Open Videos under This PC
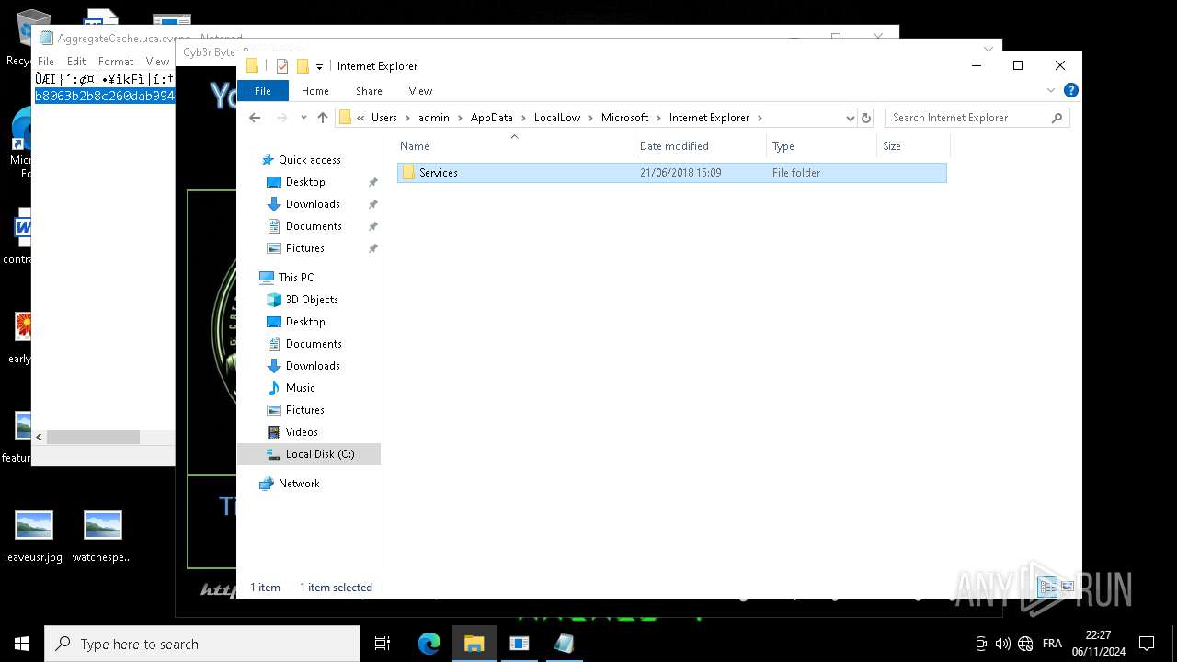The image size is (1177, 662). [x=302, y=432]
